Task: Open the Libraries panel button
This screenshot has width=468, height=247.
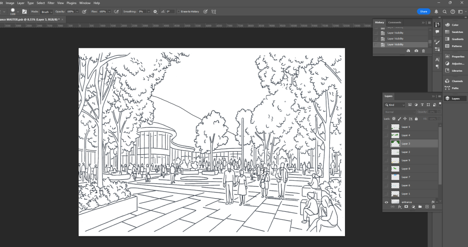Action: pos(454,70)
